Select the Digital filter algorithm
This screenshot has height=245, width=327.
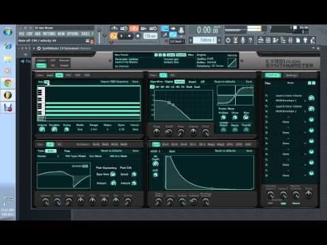point(169,82)
